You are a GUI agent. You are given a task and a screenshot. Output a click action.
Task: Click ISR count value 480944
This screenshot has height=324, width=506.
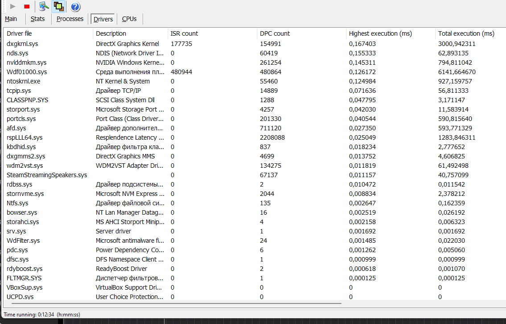coord(181,72)
